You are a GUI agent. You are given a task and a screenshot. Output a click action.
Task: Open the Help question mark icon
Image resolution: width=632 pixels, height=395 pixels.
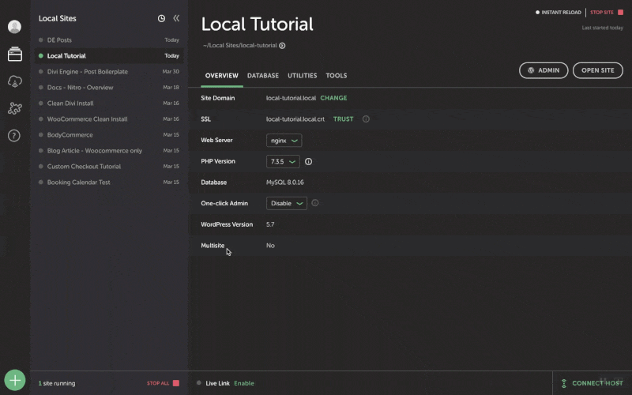click(x=14, y=135)
